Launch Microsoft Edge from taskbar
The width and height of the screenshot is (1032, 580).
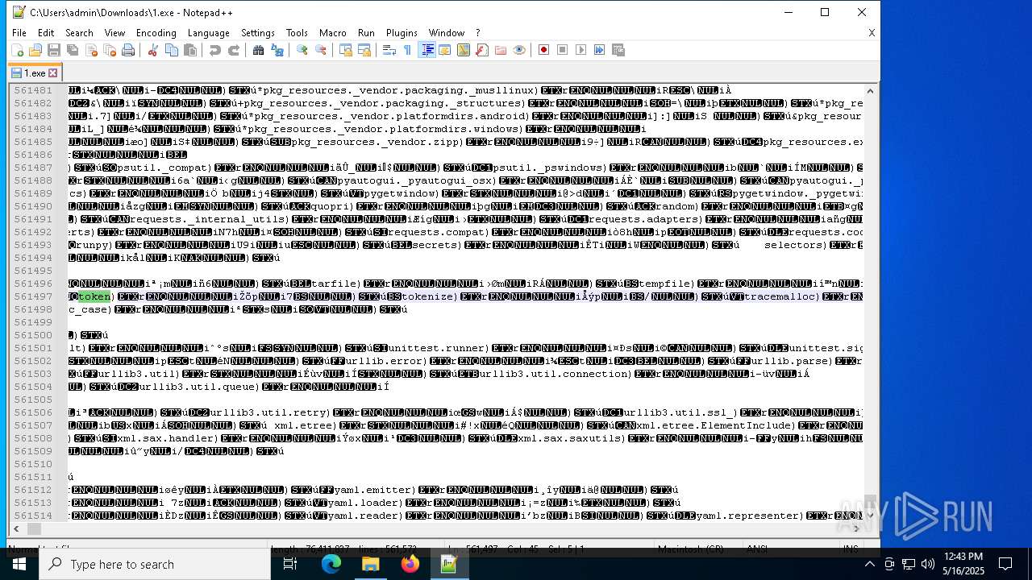tap(331, 564)
